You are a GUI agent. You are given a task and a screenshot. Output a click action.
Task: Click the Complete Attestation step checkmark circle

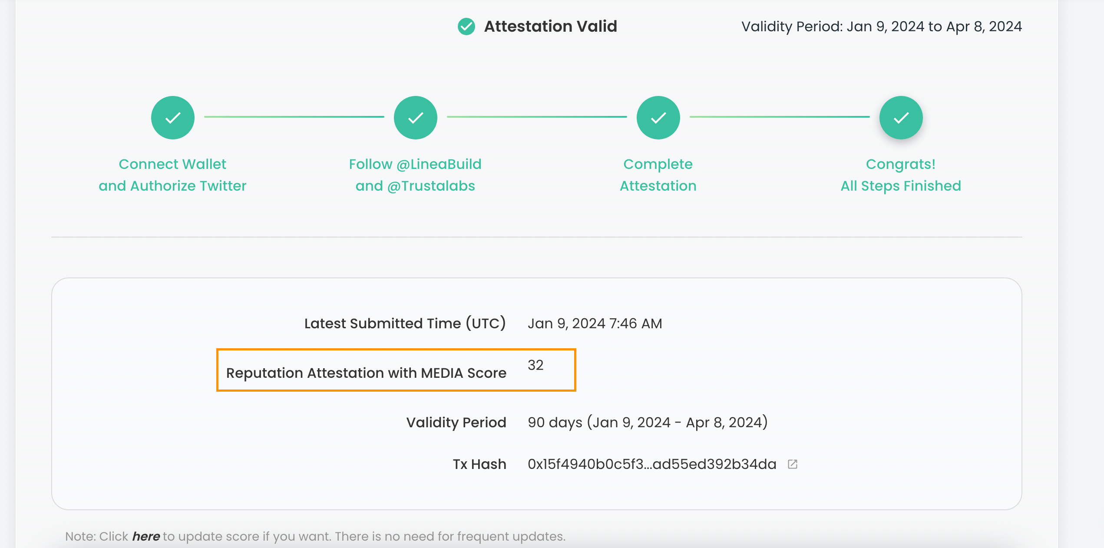coord(658,118)
